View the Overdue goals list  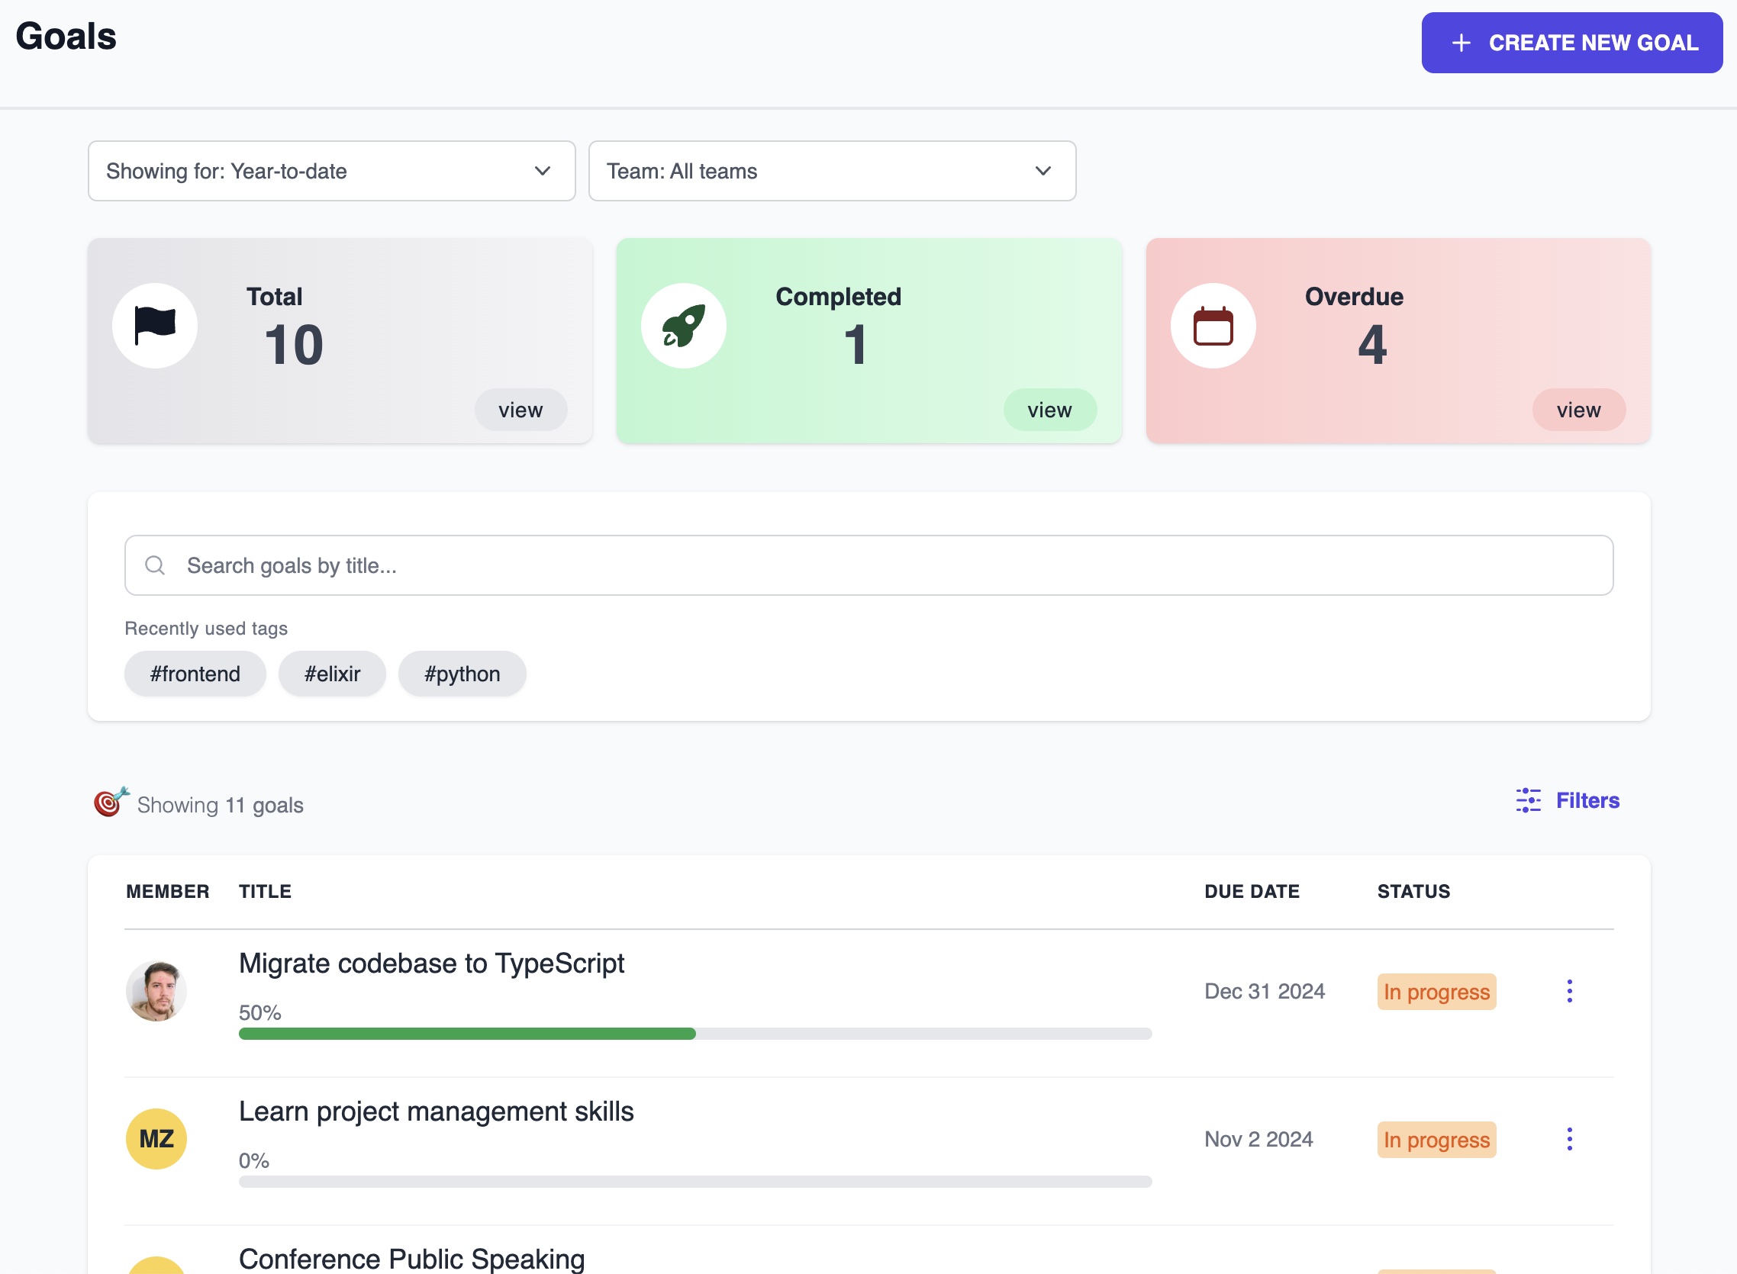pyautogui.click(x=1578, y=410)
